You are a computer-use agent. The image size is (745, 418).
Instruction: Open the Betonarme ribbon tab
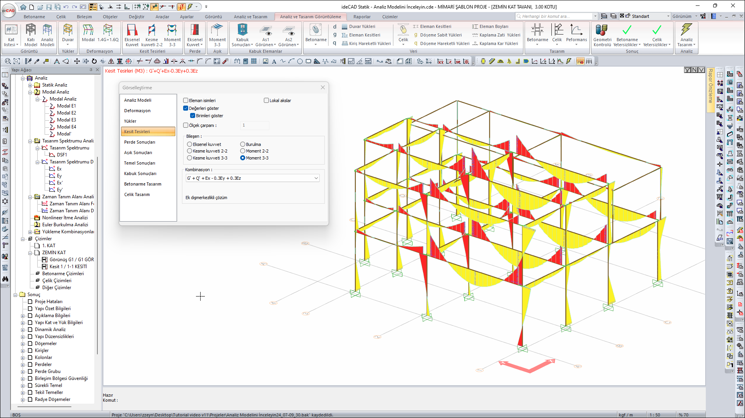34,17
